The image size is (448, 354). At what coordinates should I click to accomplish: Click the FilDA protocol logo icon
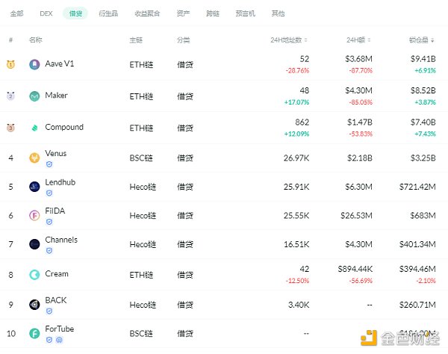[34, 215]
